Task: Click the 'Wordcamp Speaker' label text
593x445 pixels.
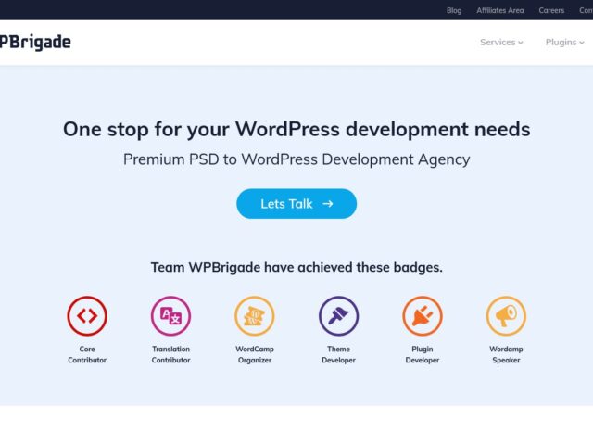Action: pos(506,354)
